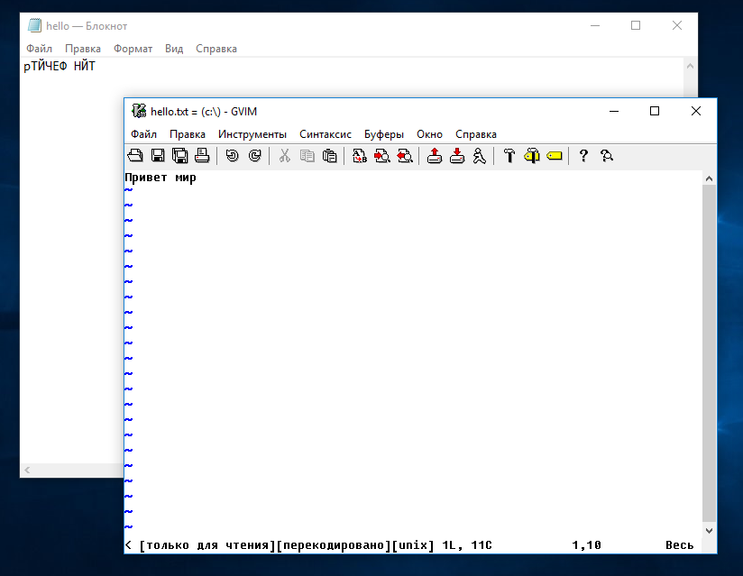Open the Справка menu in GVIM
The height and width of the screenshot is (576, 743).
[x=476, y=134]
